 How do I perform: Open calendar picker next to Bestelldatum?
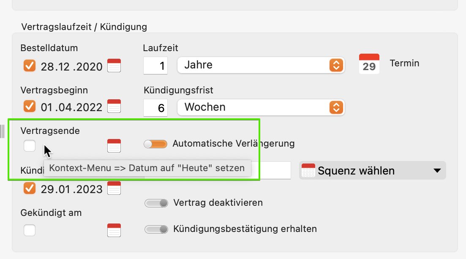[114, 65]
